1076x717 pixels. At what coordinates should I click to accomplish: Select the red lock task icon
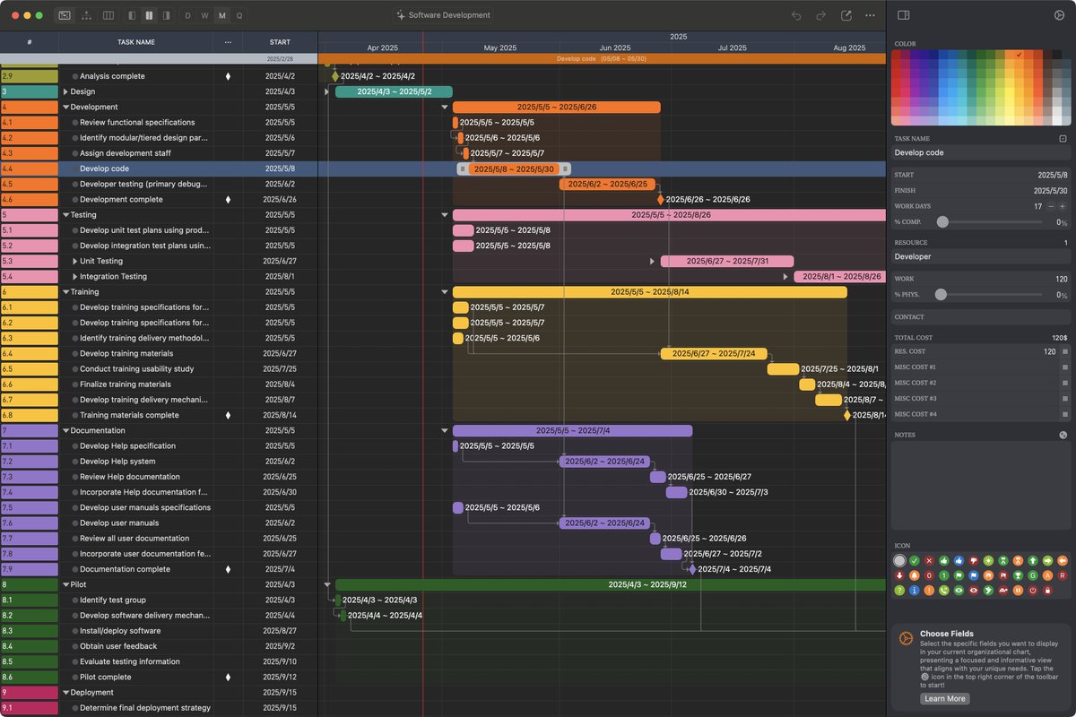(1047, 591)
